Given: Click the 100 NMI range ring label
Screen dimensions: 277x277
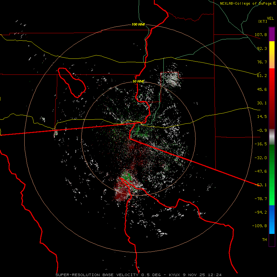Looking at the screenshot, I should (138, 24).
